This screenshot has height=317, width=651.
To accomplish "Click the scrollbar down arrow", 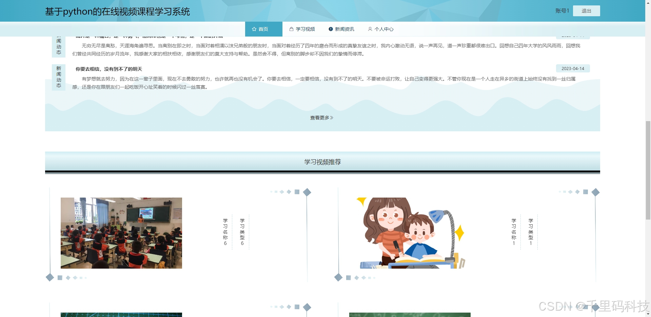I will click(x=648, y=314).
